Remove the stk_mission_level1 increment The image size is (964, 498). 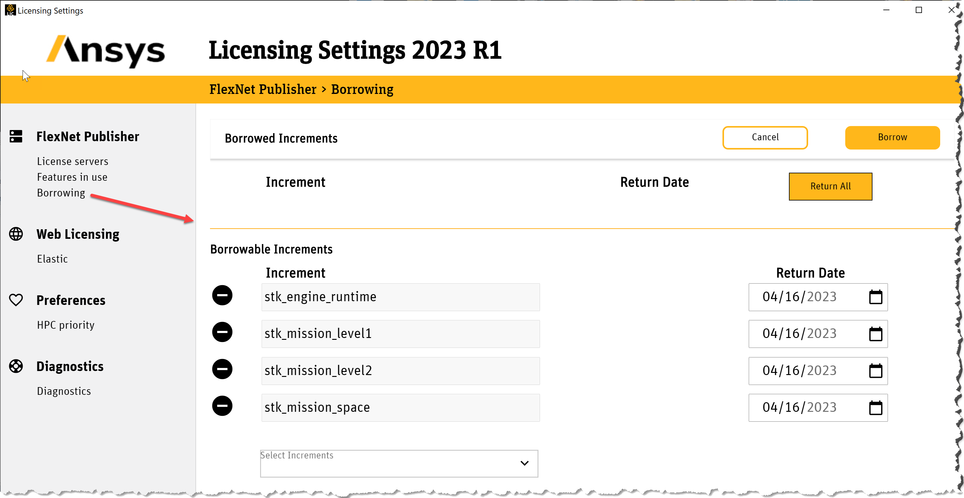(x=222, y=332)
